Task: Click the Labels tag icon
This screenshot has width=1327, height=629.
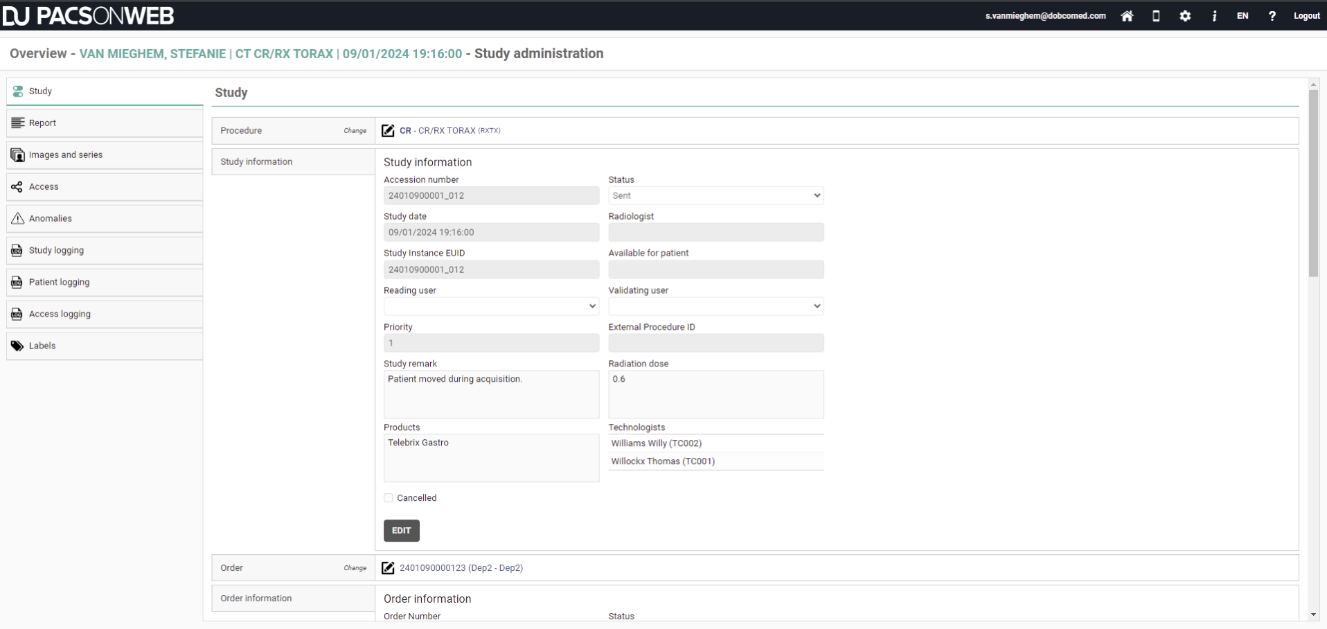Action: click(17, 346)
